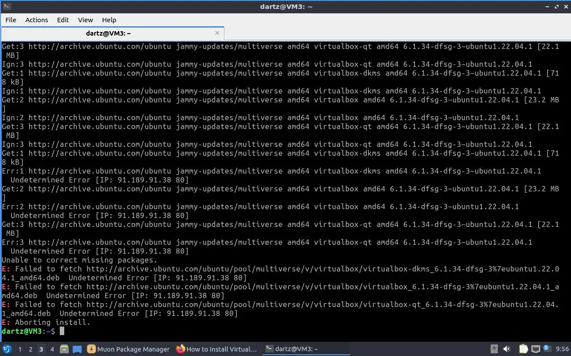This screenshot has width=571, height=356.
Task: Click the terminal prompt dartz@VM3:~$
Action: [29, 332]
